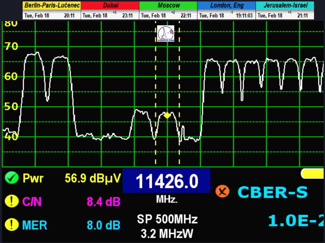Click the yellow C/N warning icon
325x243 pixels.
click(11, 202)
